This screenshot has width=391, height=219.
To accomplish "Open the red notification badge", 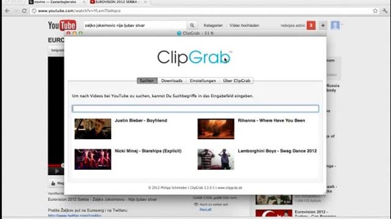I will [311, 26].
